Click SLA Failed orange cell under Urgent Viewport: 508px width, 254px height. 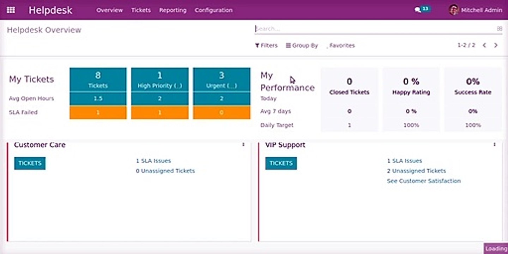click(222, 113)
